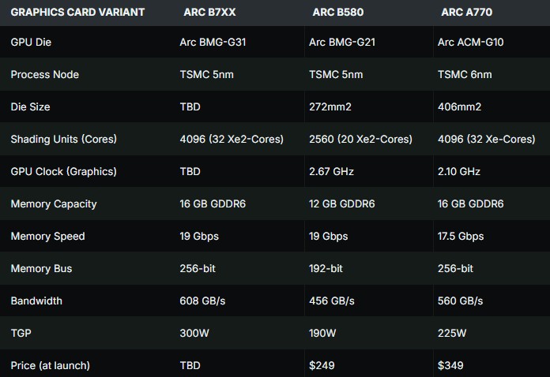Click the Arc BMG-G31 cell

point(213,42)
